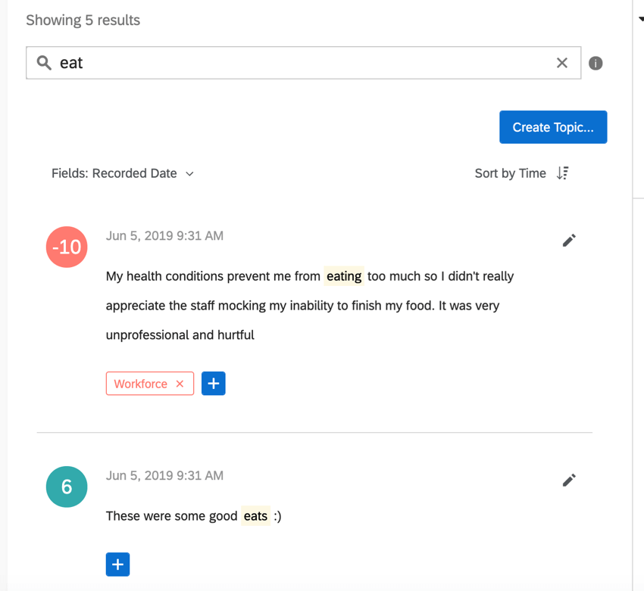Click the Sort by Time label
The image size is (644, 591).
tap(510, 173)
